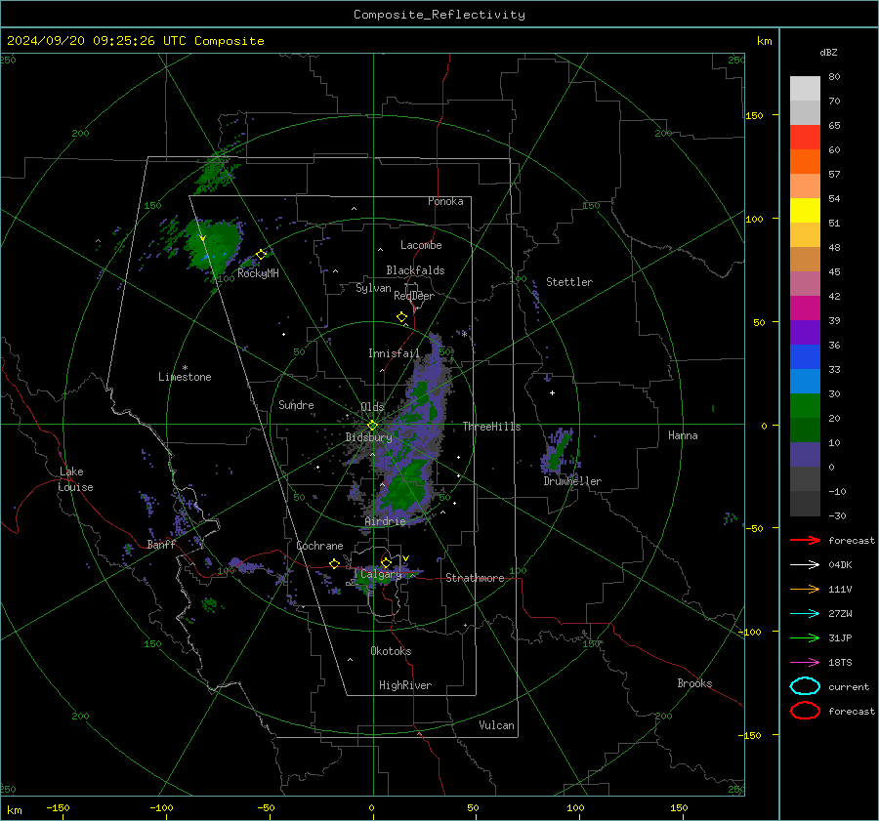The image size is (879, 821).
Task: Click the RockyMH label
Action: [x=258, y=273]
